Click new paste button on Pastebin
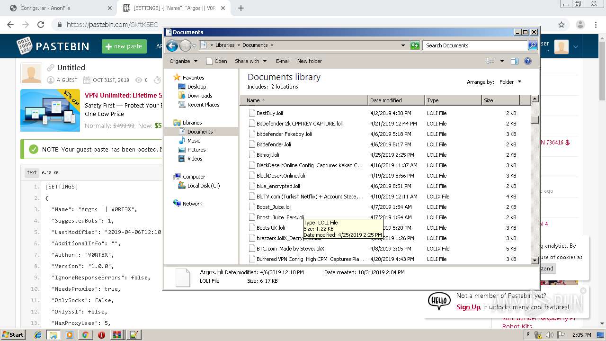The width and height of the screenshot is (606, 341). click(124, 46)
